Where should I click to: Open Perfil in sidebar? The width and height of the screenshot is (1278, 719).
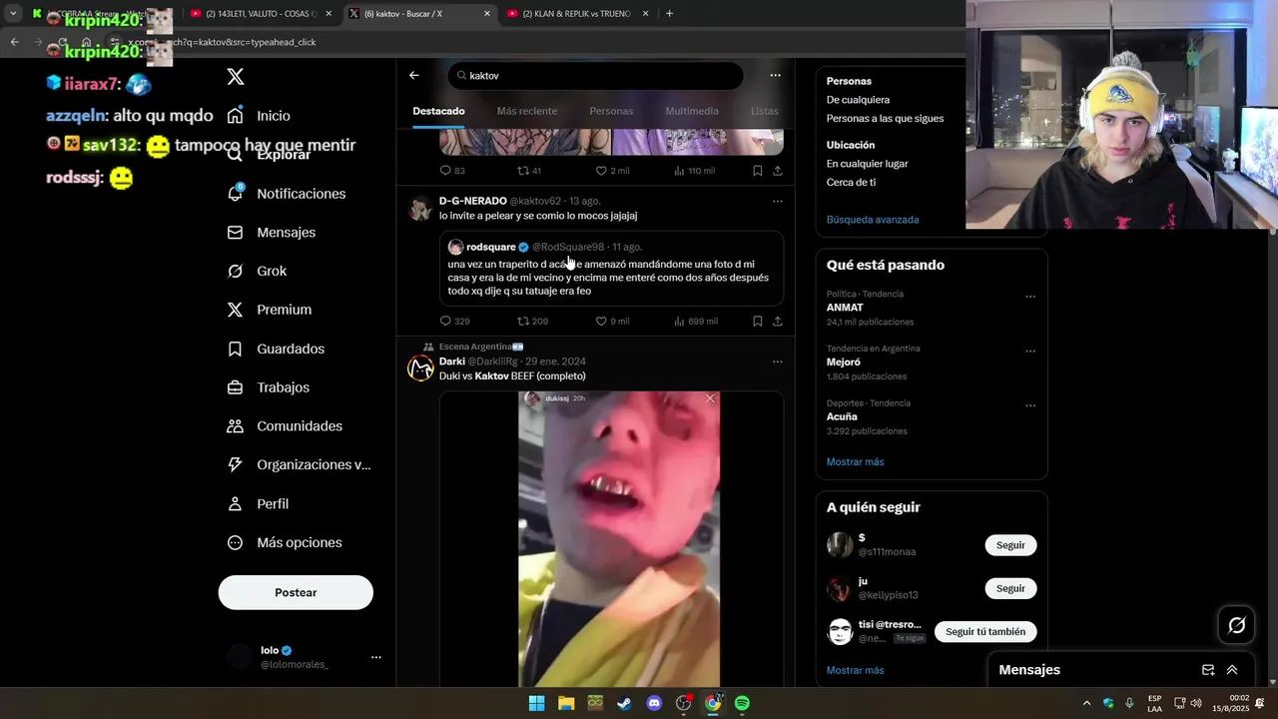click(257, 504)
